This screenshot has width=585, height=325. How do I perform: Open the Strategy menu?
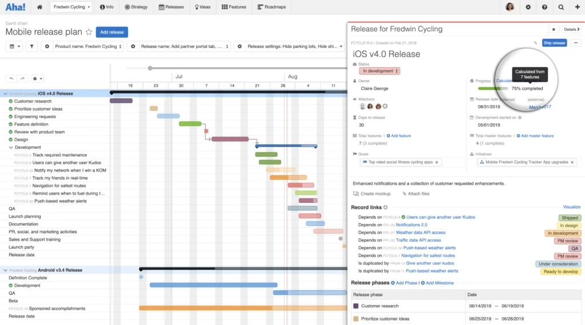(136, 7)
